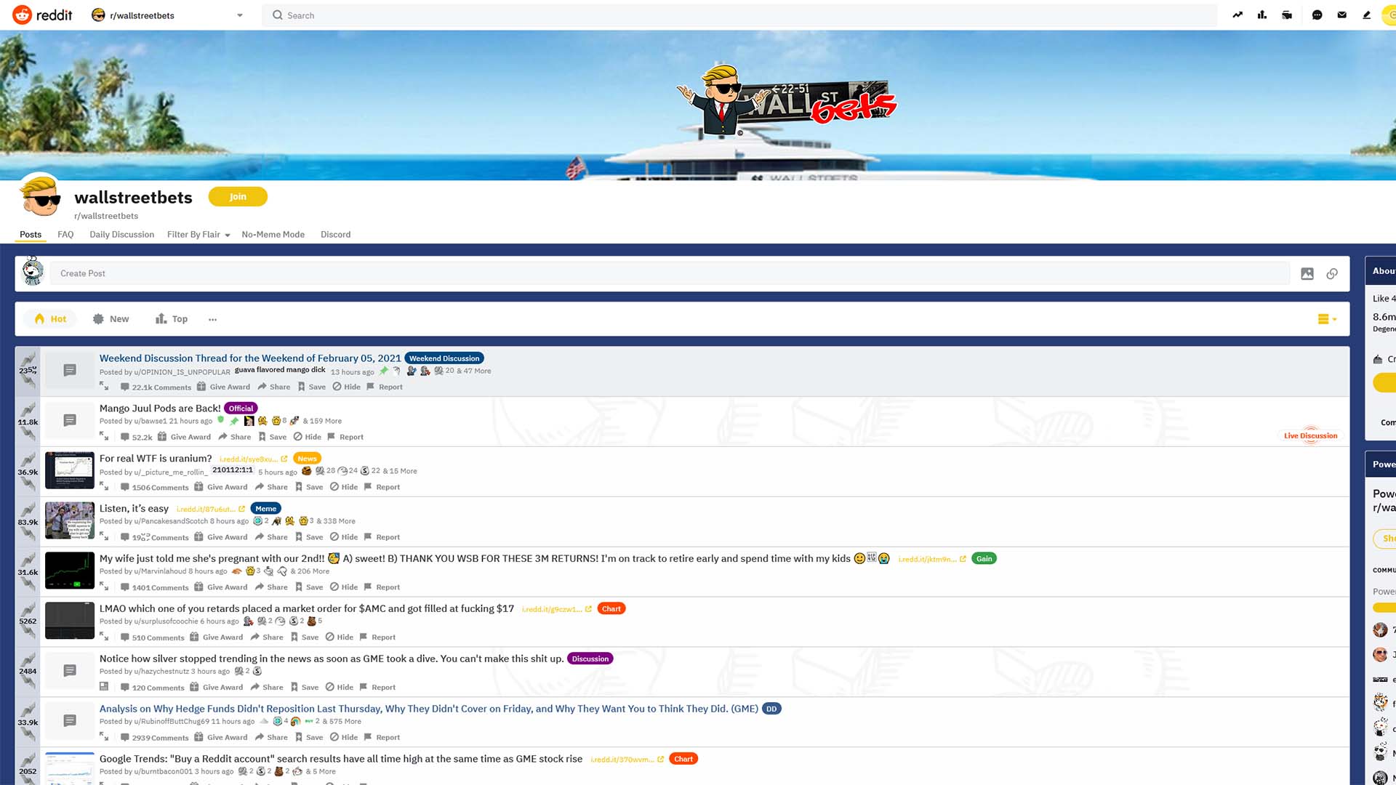Image resolution: width=1396 pixels, height=785 pixels.
Task: Hide the pregnant wife Gain post
Action: tap(344, 587)
